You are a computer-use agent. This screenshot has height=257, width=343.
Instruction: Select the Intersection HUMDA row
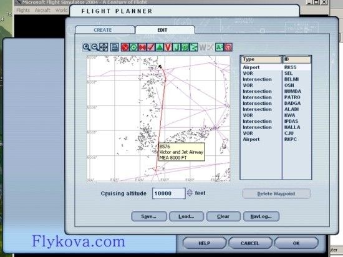tap(276, 92)
